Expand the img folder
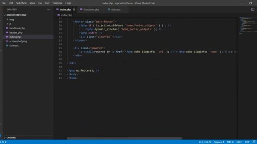This screenshot has height=144, width=257. pos(12,20)
